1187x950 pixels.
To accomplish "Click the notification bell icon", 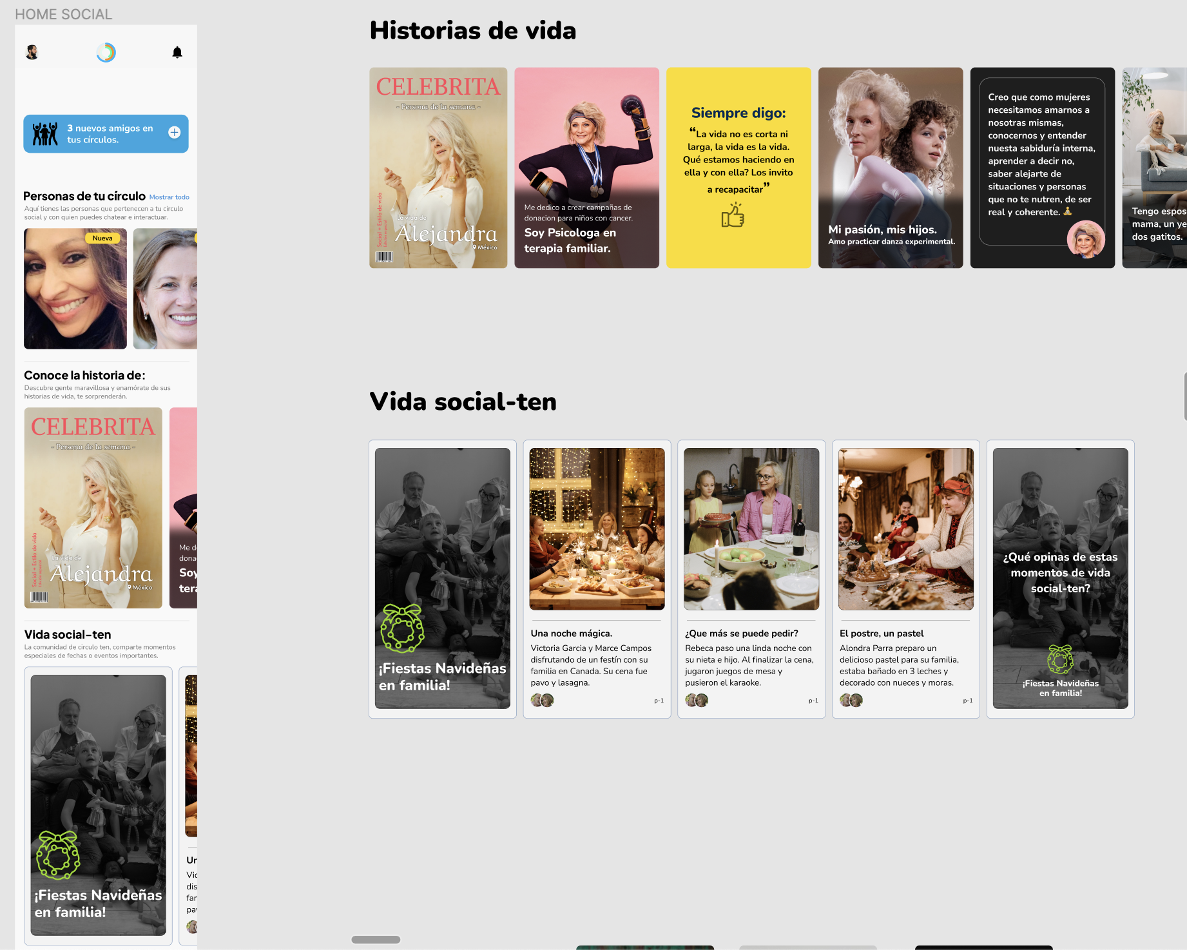I will (x=177, y=52).
